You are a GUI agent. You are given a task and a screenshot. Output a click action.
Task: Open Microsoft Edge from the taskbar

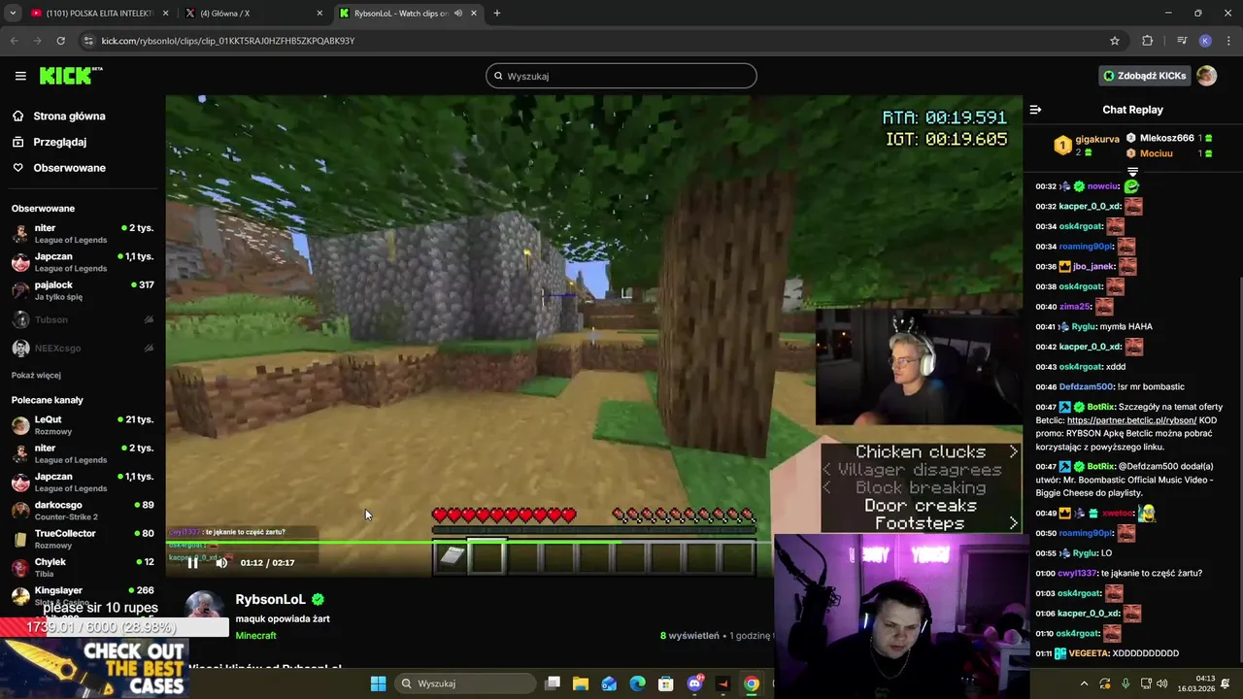[x=637, y=683]
